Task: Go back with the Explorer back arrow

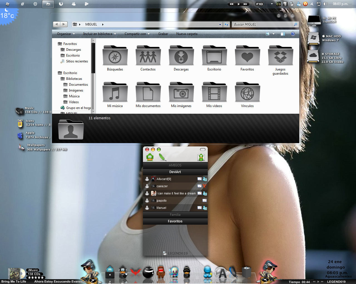Action: 56,24
